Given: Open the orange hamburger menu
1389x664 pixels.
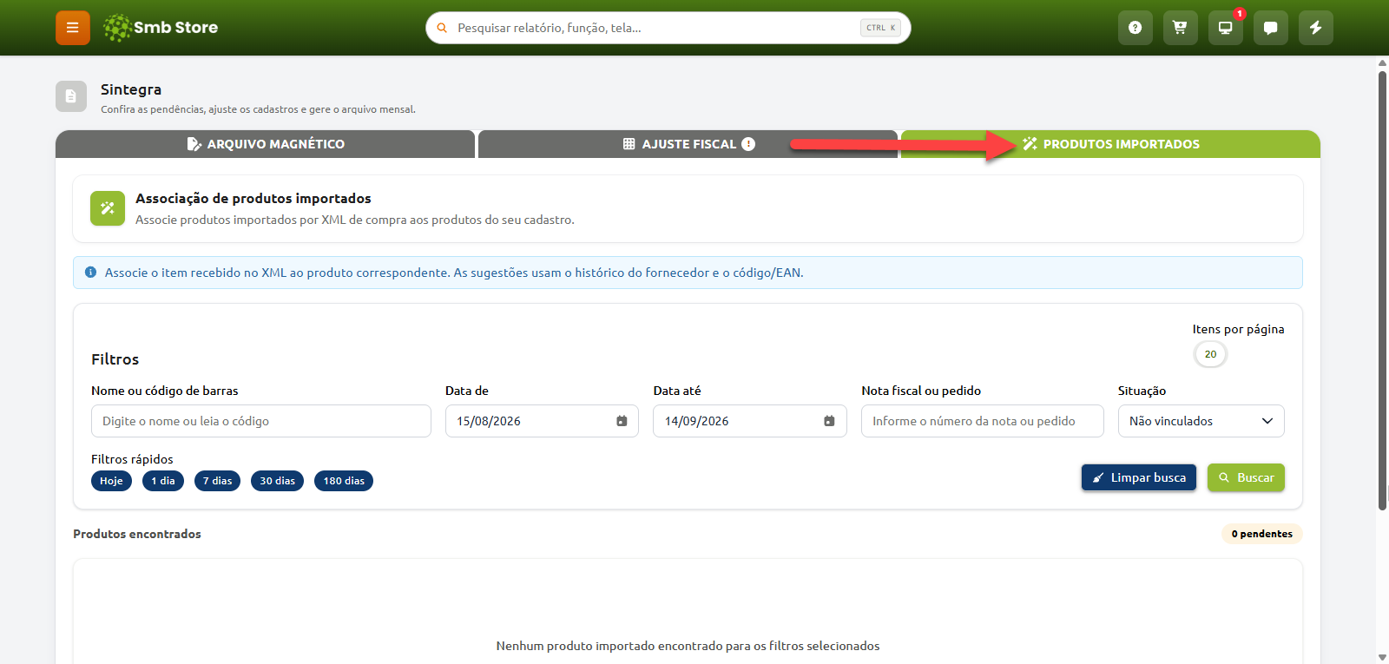Looking at the screenshot, I should tap(73, 28).
